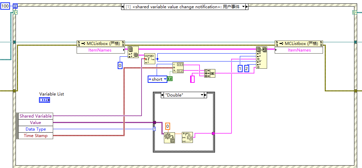Go to previous event case arrow
This screenshot has height=168, width=362.
[123, 7]
